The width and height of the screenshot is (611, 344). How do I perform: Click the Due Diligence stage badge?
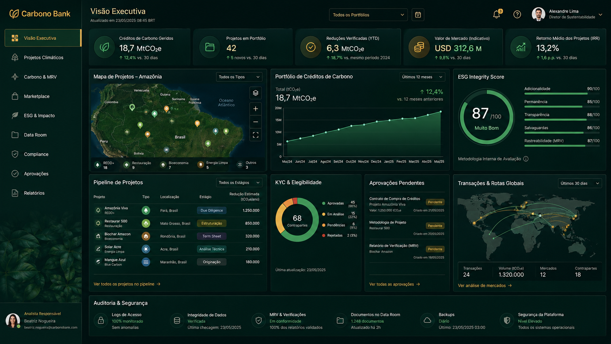[212, 210]
